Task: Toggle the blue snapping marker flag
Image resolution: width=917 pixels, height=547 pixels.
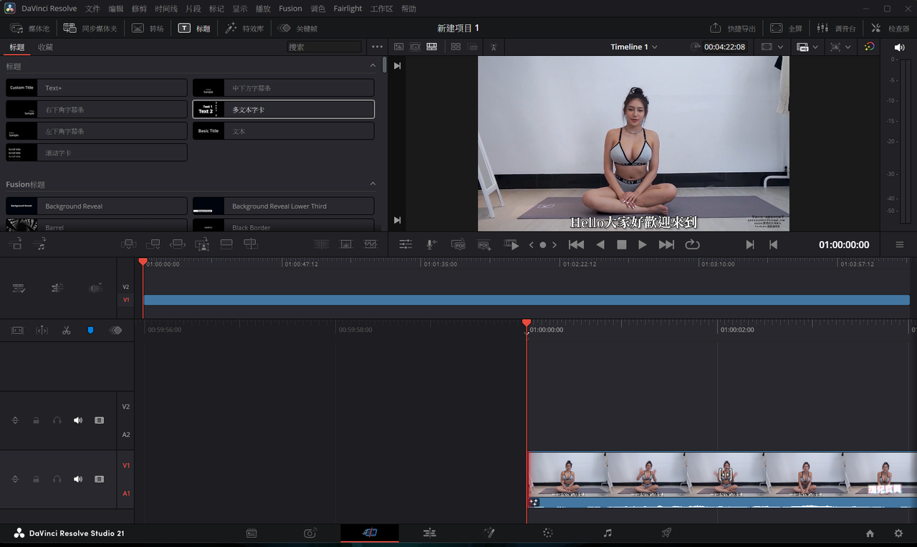Action: pos(90,330)
